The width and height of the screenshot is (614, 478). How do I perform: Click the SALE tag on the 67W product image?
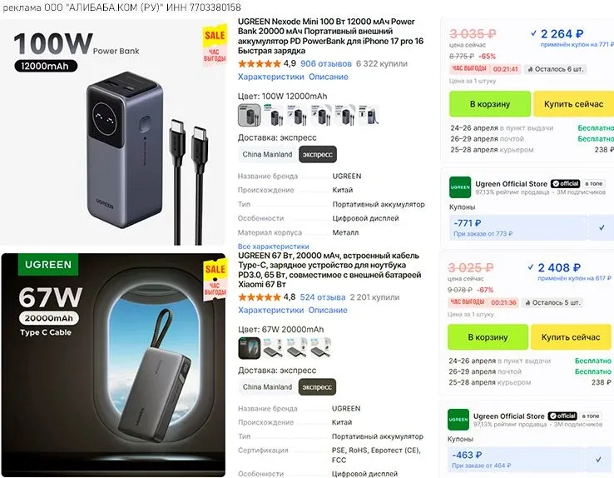tap(215, 279)
